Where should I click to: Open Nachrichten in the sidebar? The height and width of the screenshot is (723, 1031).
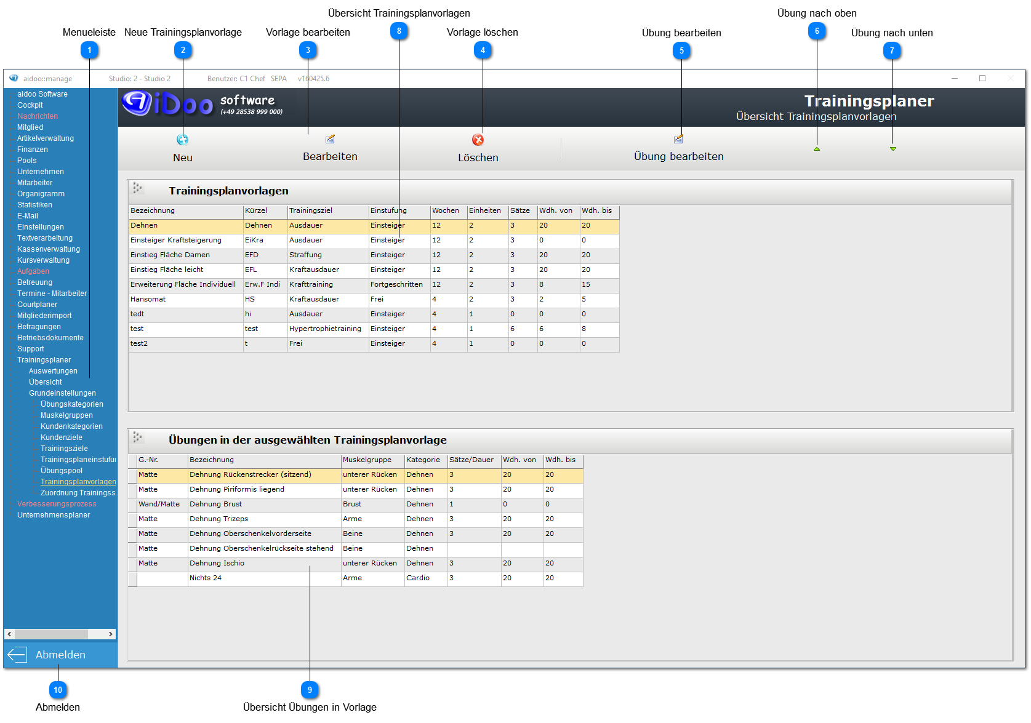[x=38, y=116]
